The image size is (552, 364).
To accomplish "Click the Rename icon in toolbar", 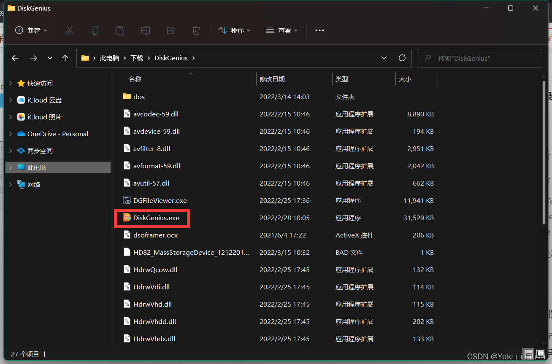I will pyautogui.click(x=146, y=30).
